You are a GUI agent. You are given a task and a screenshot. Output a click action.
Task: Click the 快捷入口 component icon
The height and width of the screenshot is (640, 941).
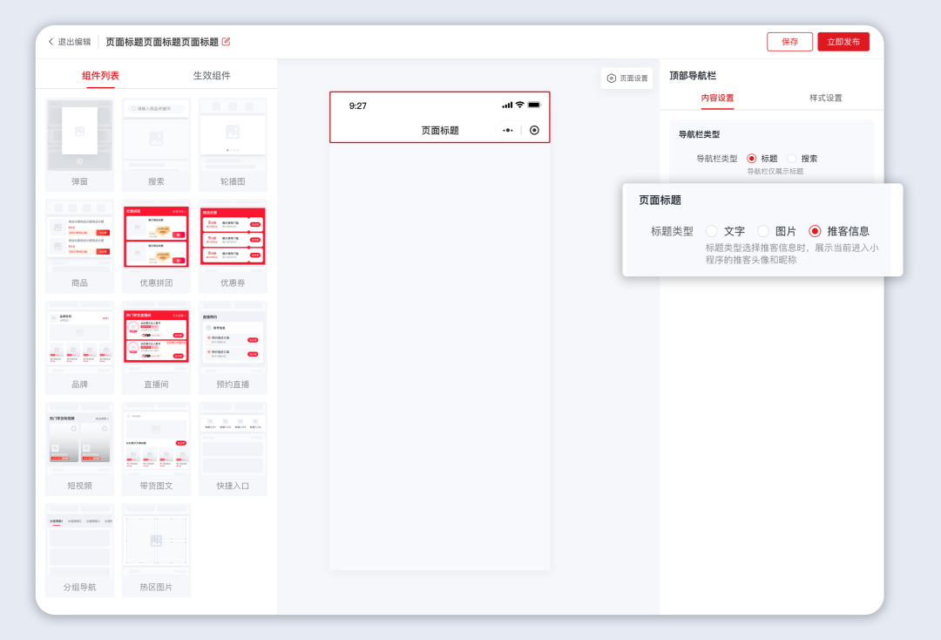(x=233, y=440)
